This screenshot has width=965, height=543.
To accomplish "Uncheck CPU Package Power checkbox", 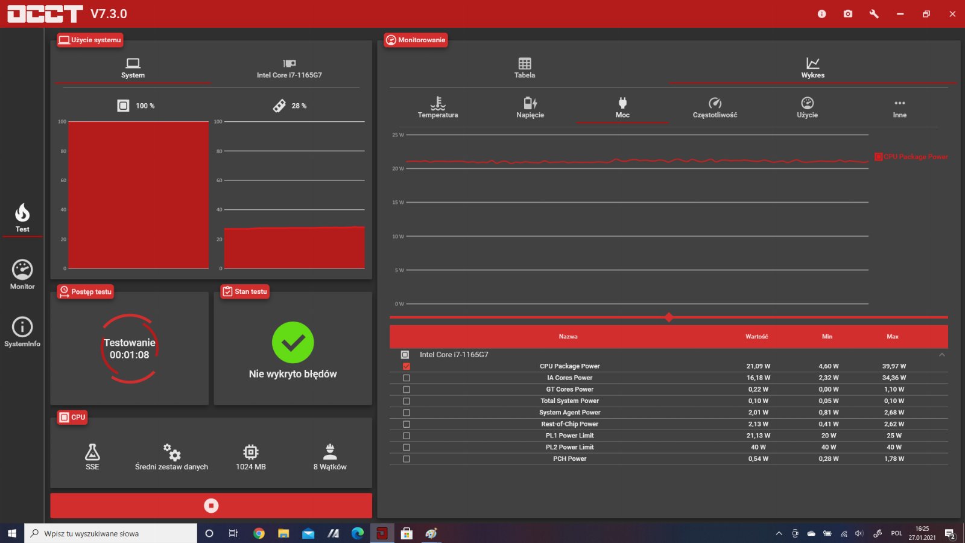I will coord(407,366).
